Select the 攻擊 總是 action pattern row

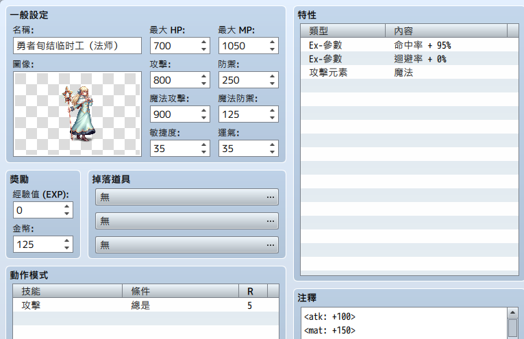(x=146, y=305)
